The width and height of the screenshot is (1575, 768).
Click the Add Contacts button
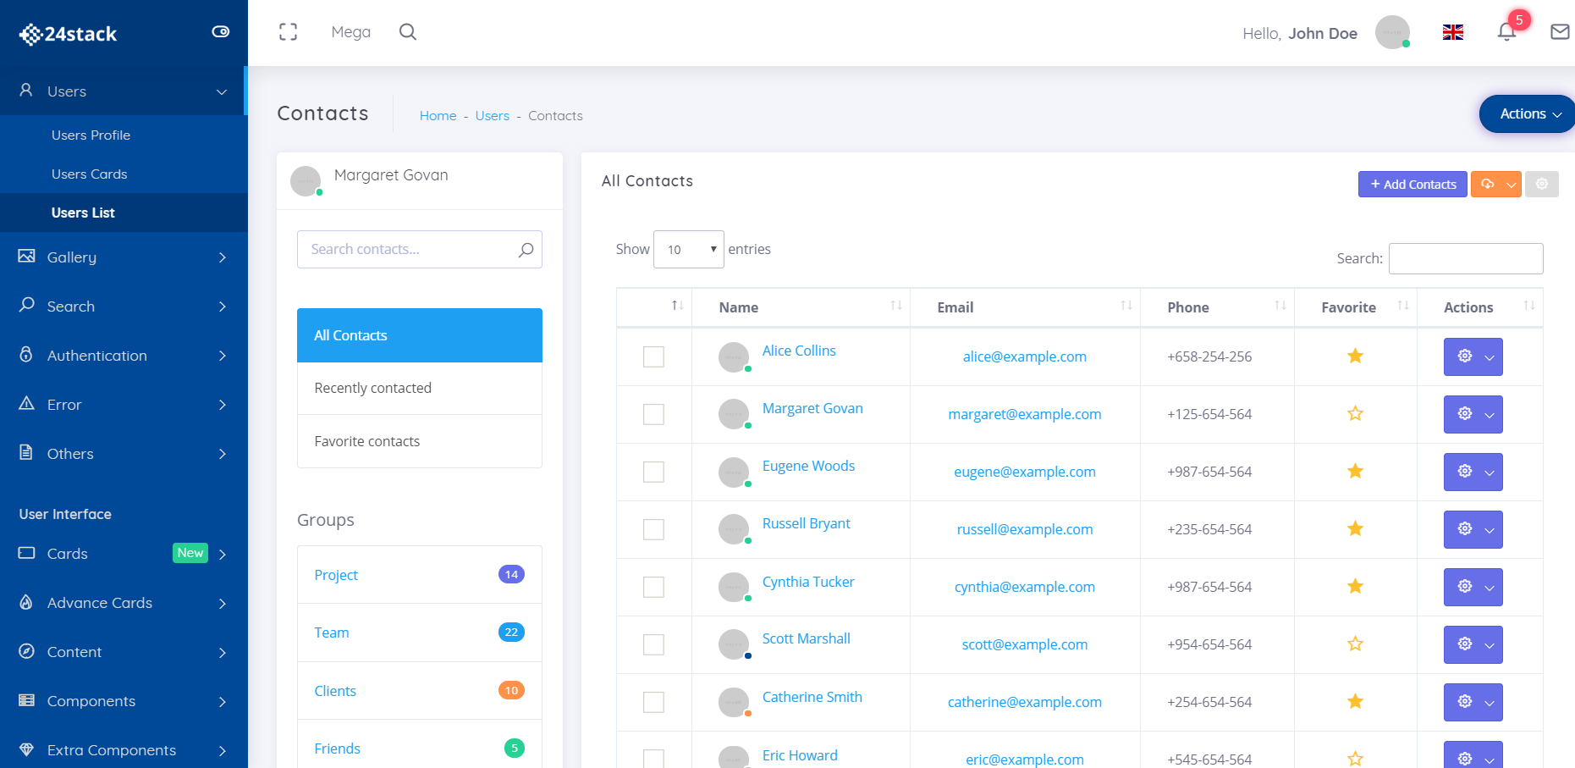(1413, 185)
